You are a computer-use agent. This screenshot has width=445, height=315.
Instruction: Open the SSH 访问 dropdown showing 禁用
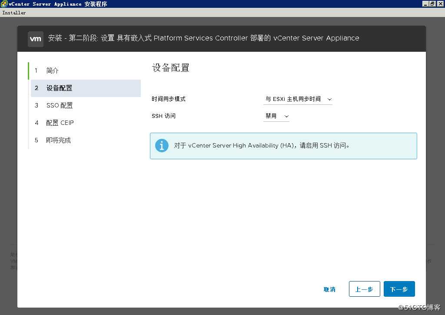pyautogui.click(x=276, y=116)
